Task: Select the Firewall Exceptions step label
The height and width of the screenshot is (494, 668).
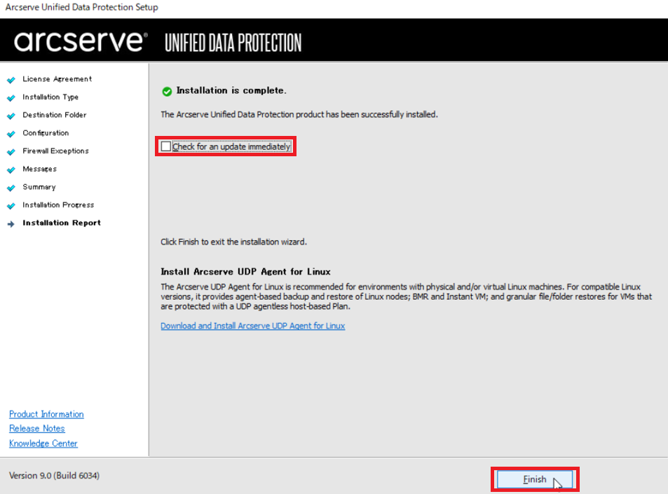Action: click(x=55, y=151)
